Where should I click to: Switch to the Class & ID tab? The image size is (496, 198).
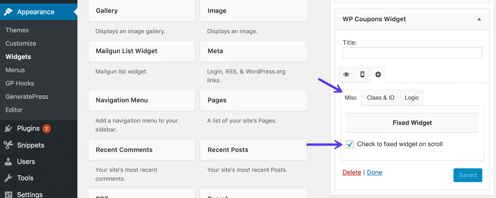pos(380,98)
